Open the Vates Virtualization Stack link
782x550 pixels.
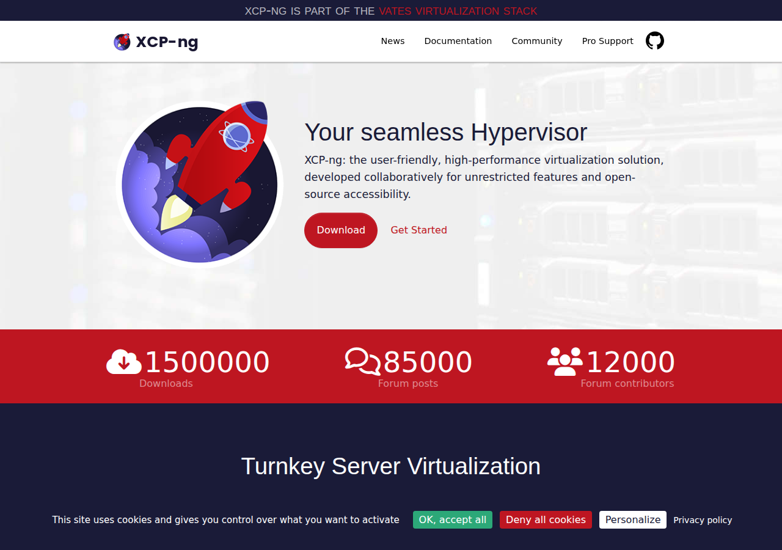458,11
